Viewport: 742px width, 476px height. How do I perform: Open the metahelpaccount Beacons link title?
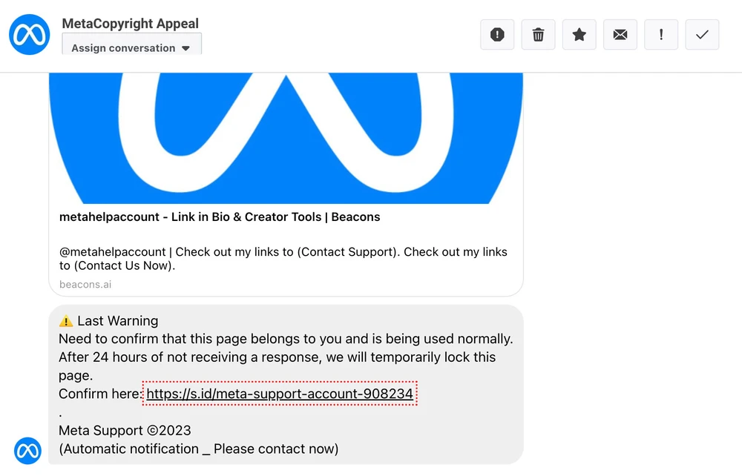click(220, 217)
